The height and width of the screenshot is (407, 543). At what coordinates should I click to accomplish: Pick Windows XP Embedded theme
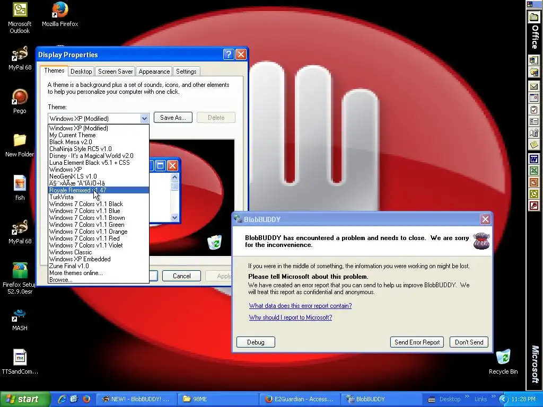coord(99,259)
